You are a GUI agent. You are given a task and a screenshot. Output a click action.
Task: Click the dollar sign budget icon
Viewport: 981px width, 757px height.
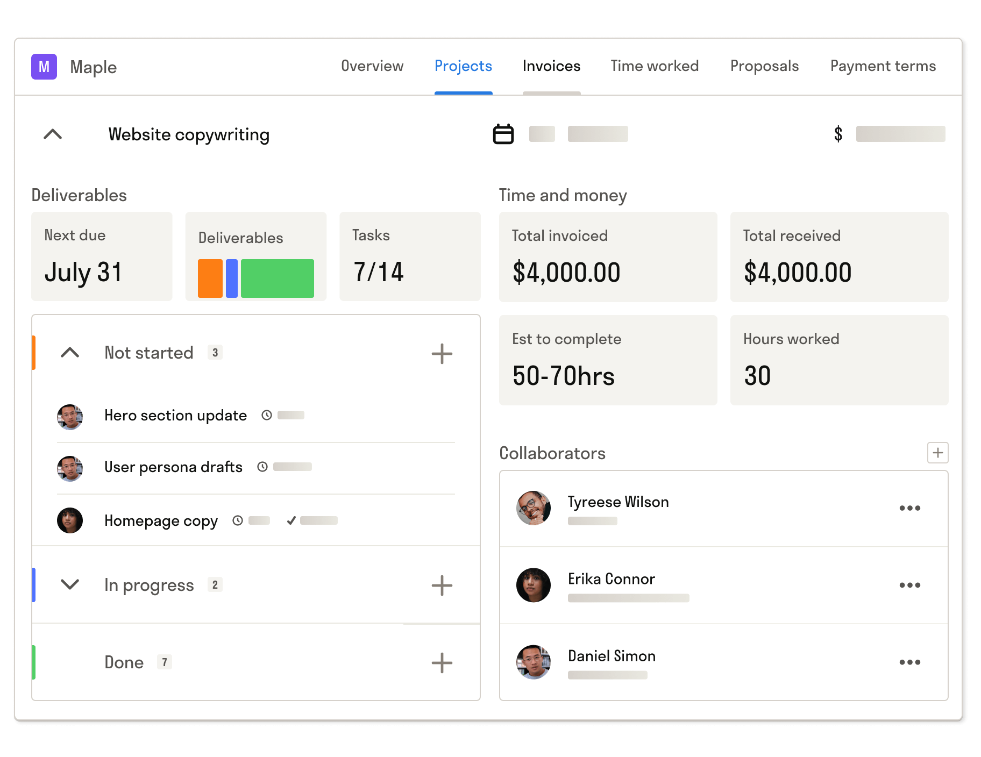838,134
